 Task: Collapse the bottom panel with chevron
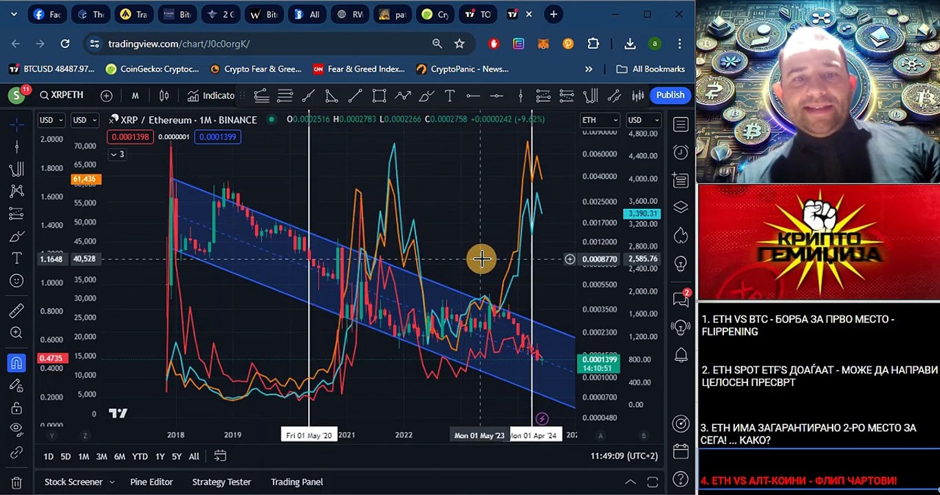click(x=630, y=482)
